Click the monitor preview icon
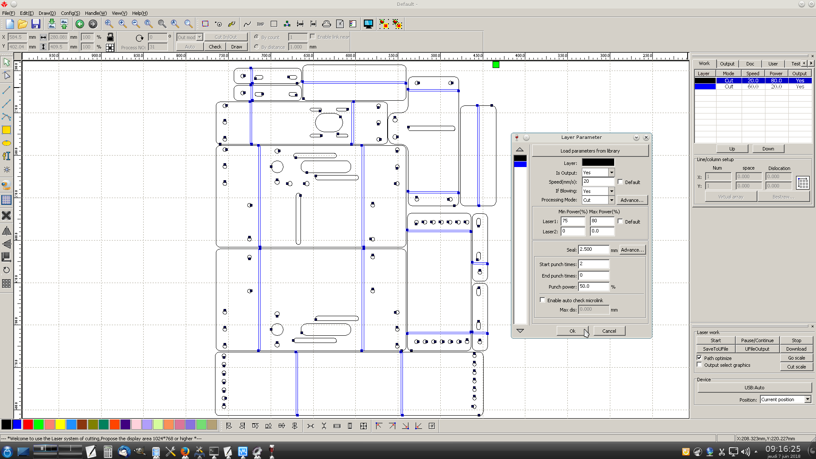 tap(368, 24)
